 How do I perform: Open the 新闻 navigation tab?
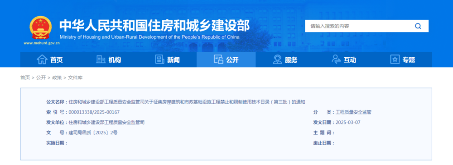[x=168, y=60]
